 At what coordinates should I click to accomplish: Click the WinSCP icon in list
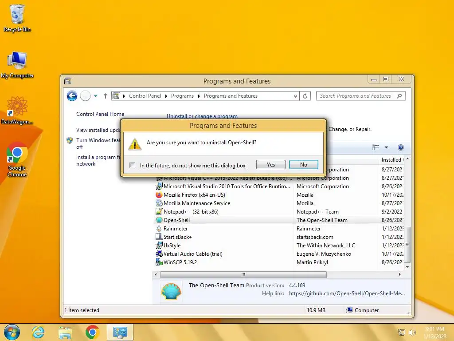click(x=159, y=262)
